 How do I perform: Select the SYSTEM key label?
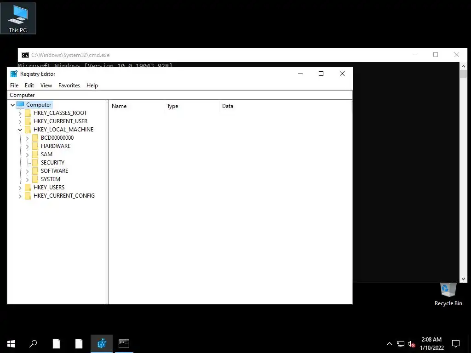[x=51, y=179]
